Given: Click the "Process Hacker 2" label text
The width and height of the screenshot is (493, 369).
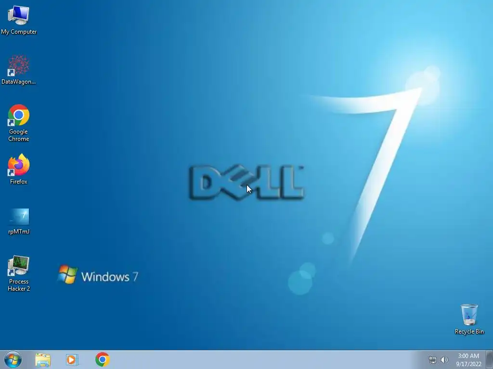Looking at the screenshot, I should 19,285.
